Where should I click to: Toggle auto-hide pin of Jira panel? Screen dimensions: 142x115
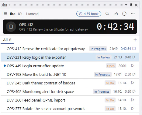coord(131,5)
